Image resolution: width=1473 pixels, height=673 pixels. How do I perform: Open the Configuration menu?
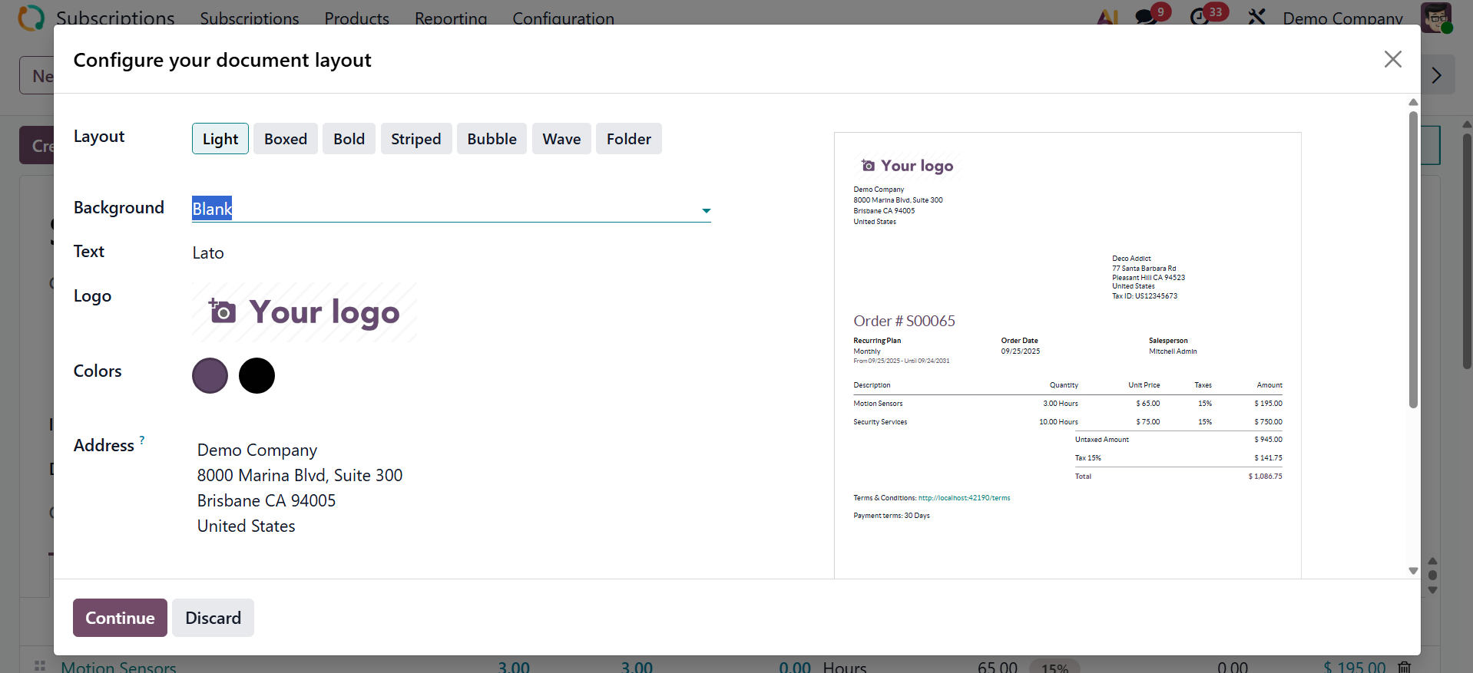point(563,18)
